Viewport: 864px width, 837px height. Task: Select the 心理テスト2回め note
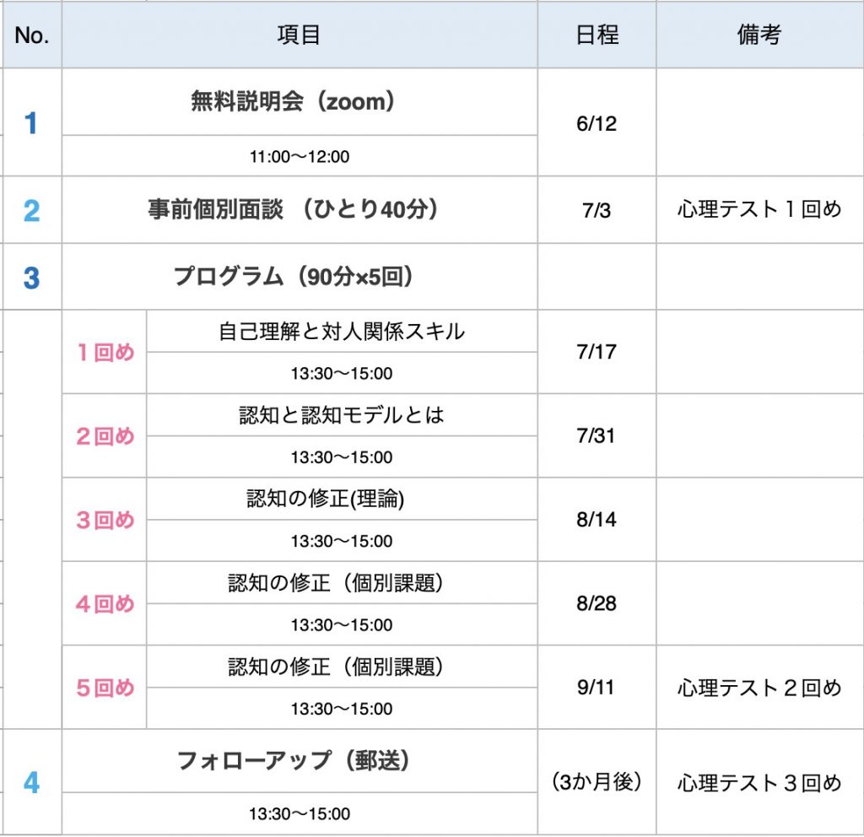coord(759,688)
